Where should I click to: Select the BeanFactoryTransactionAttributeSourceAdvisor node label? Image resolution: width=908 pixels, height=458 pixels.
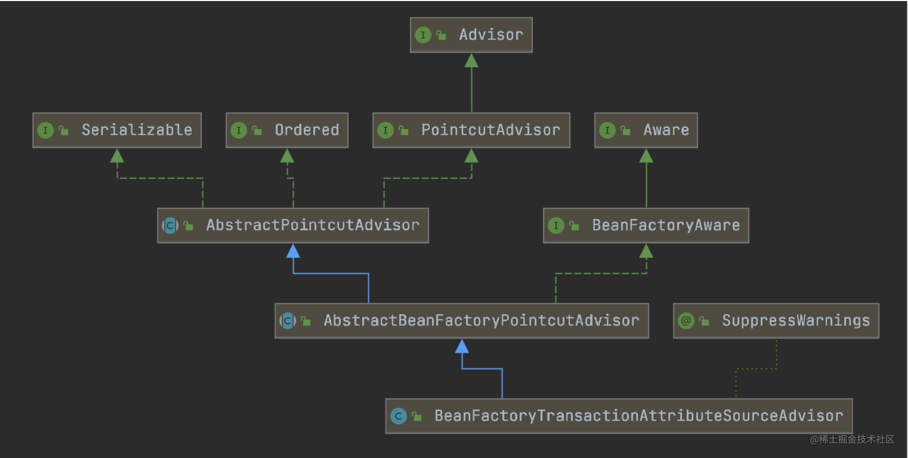pyautogui.click(x=639, y=416)
